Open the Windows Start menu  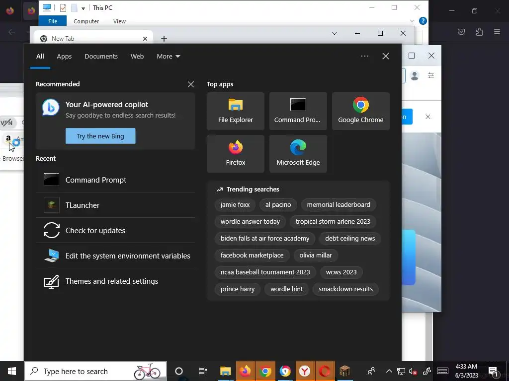[12, 371]
